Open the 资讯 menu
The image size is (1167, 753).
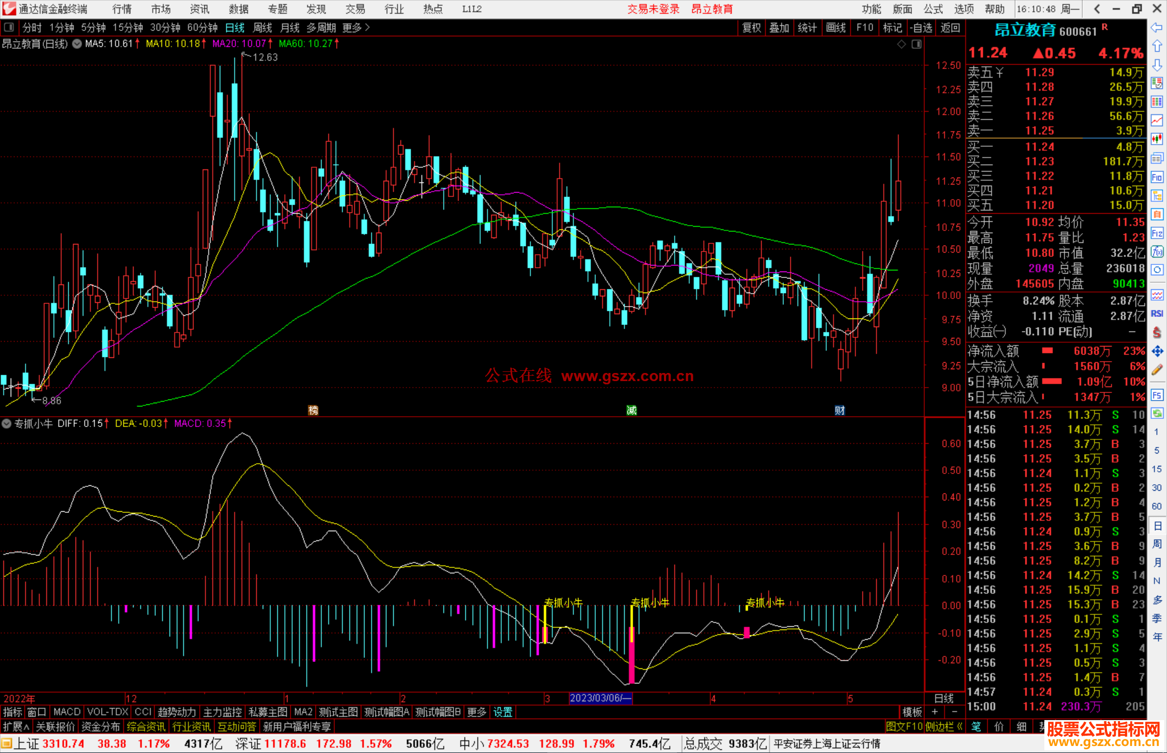click(199, 9)
